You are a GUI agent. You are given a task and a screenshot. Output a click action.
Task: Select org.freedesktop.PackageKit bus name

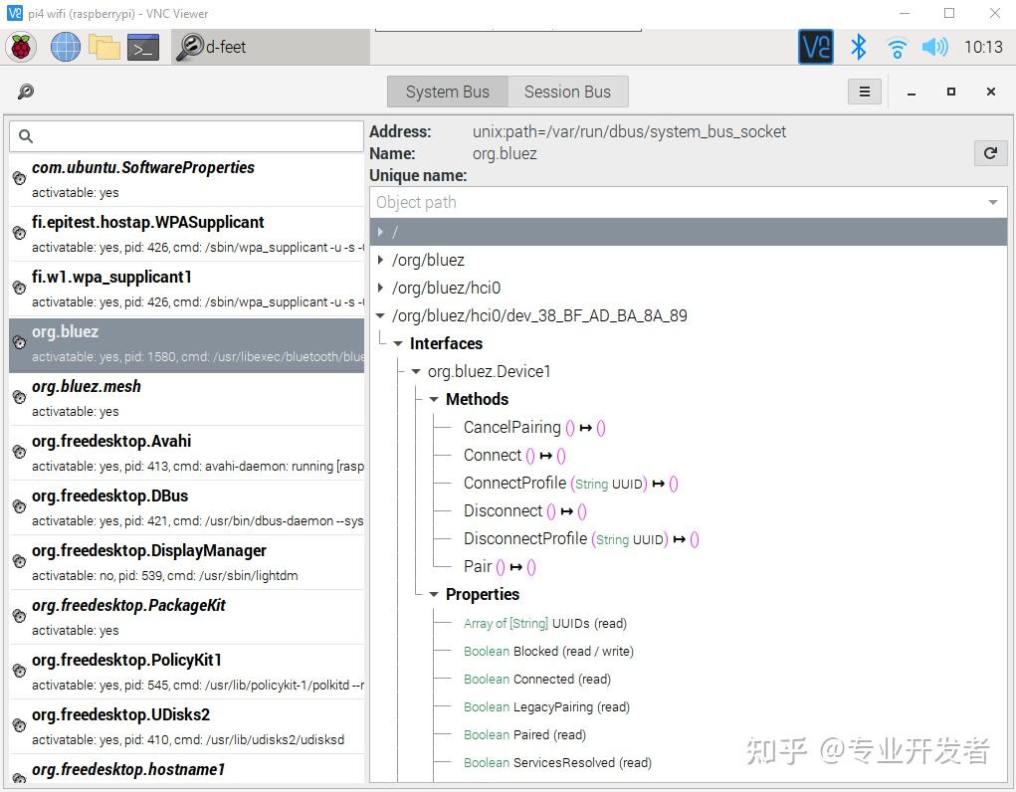click(187, 618)
